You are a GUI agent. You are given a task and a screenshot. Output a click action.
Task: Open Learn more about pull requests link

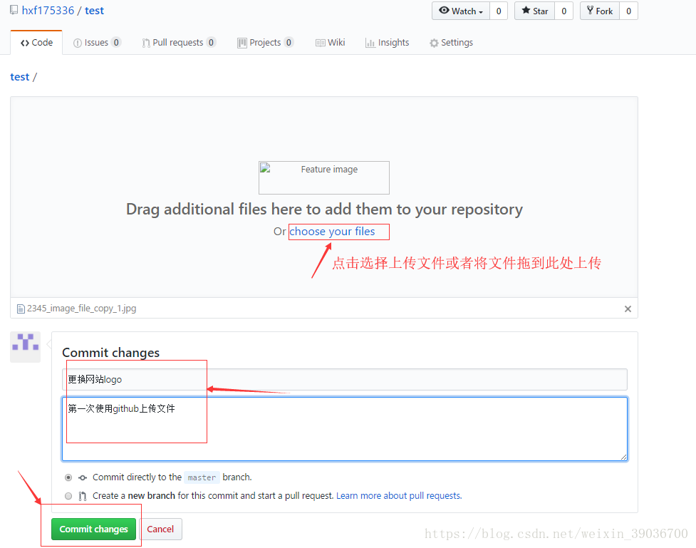[399, 495]
